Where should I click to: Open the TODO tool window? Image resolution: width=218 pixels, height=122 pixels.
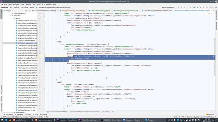coord(28,115)
